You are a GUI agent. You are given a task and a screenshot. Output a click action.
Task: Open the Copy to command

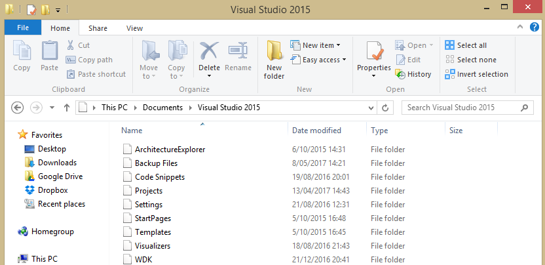[x=176, y=60]
